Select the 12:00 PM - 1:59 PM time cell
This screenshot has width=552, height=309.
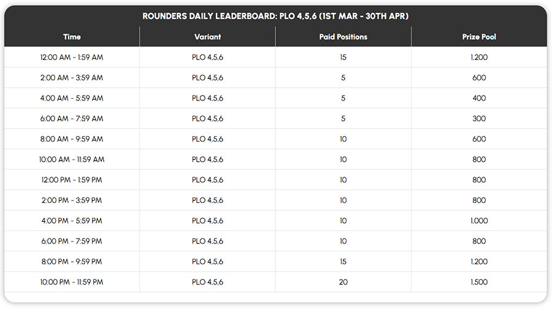[72, 180]
